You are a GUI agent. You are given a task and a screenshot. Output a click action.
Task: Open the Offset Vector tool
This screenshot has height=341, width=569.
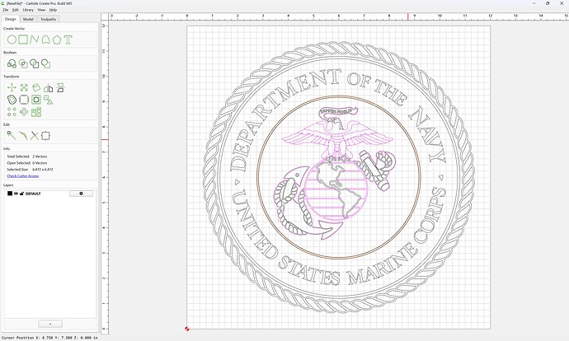pos(12,100)
